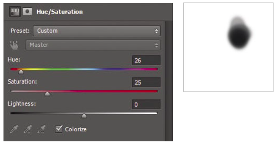This screenshot has height=146, width=278.
Task: Activate the on-image targeted adjustment hand tool
Action: pyautogui.click(x=14, y=45)
